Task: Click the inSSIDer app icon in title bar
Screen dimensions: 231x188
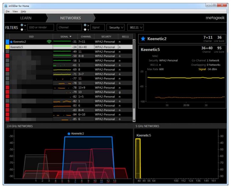Action: point(6,6)
